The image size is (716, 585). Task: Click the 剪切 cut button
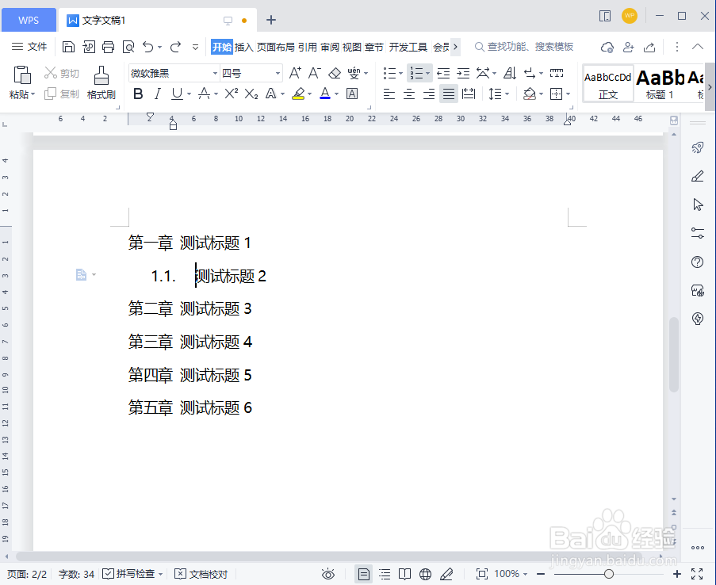(62, 73)
